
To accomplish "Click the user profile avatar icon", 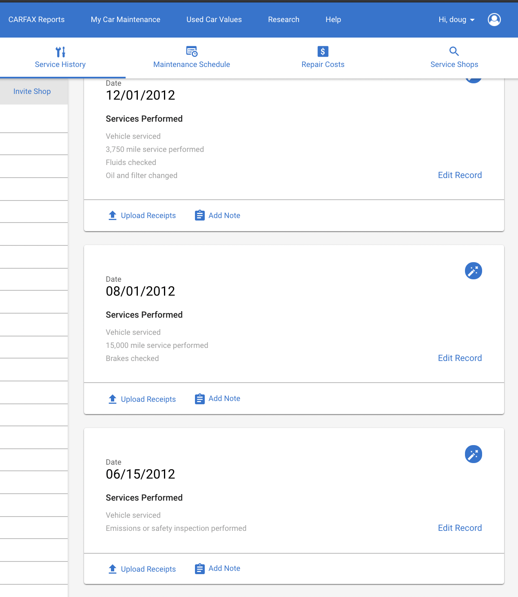I will [x=494, y=20].
